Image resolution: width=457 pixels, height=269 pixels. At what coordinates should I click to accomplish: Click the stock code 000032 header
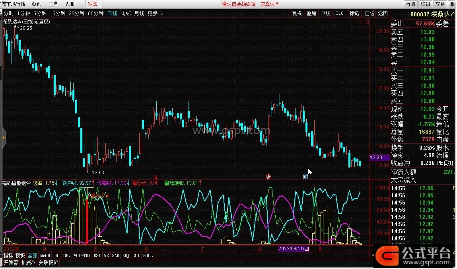[x=420, y=14]
